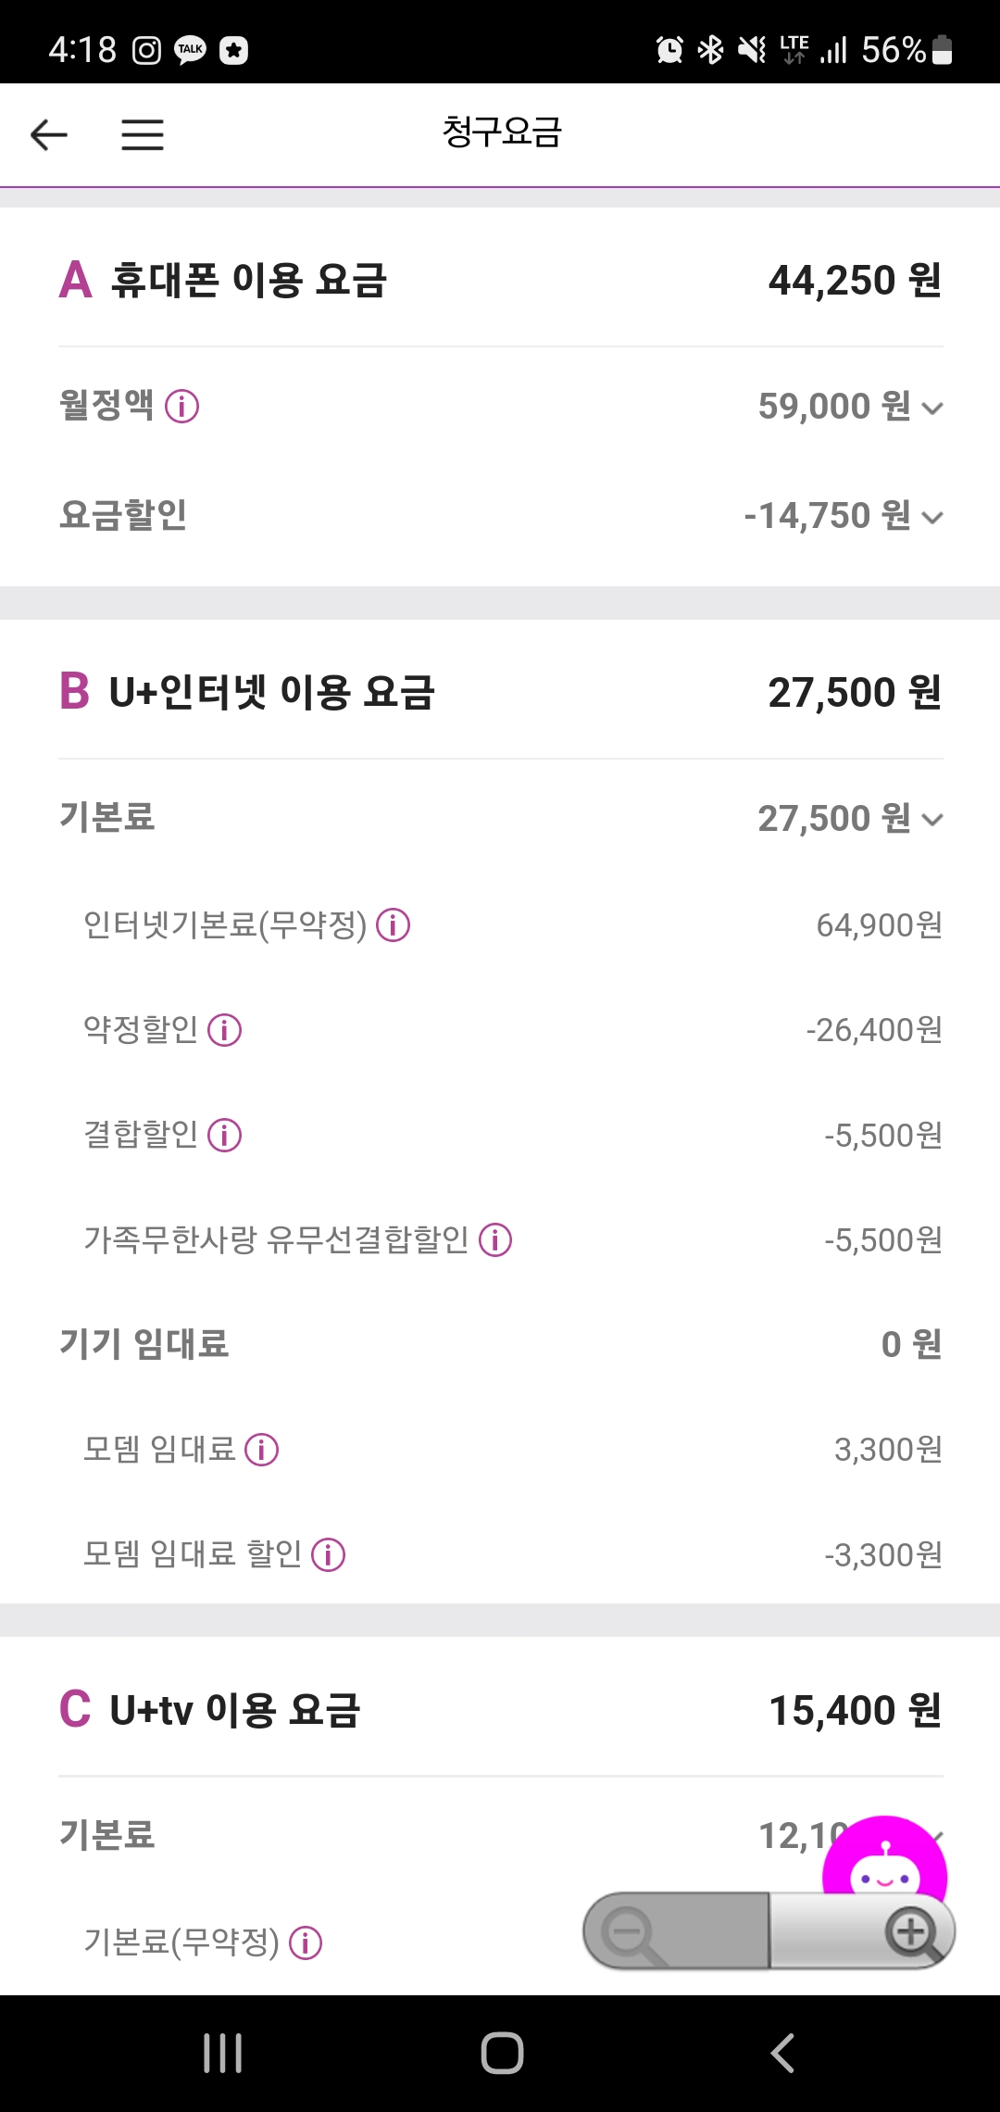
Task: Tap the back arrow in header
Action: pos(49,135)
